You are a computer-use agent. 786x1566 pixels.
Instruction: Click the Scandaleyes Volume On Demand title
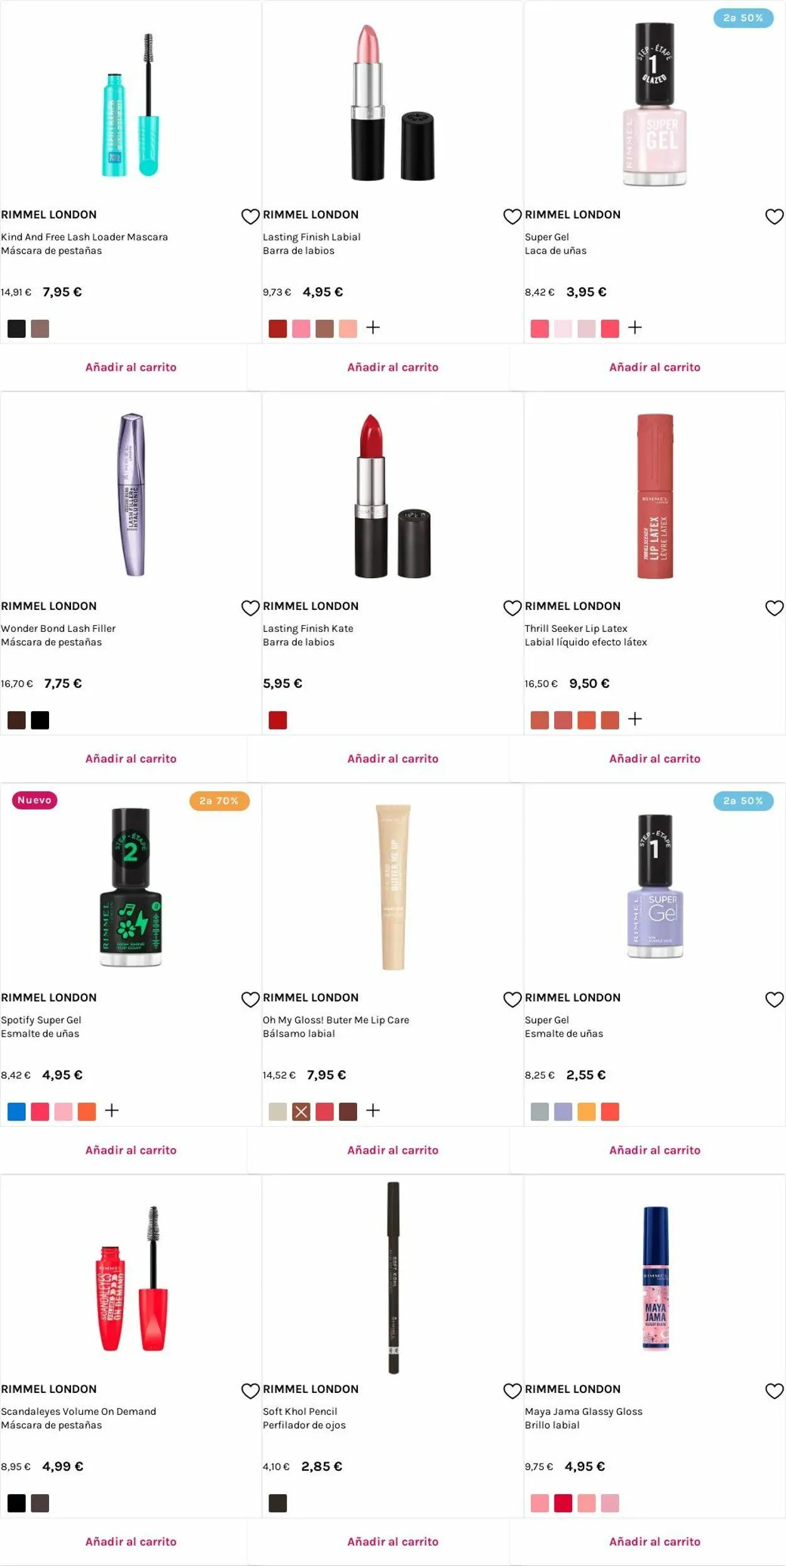coord(79,1412)
